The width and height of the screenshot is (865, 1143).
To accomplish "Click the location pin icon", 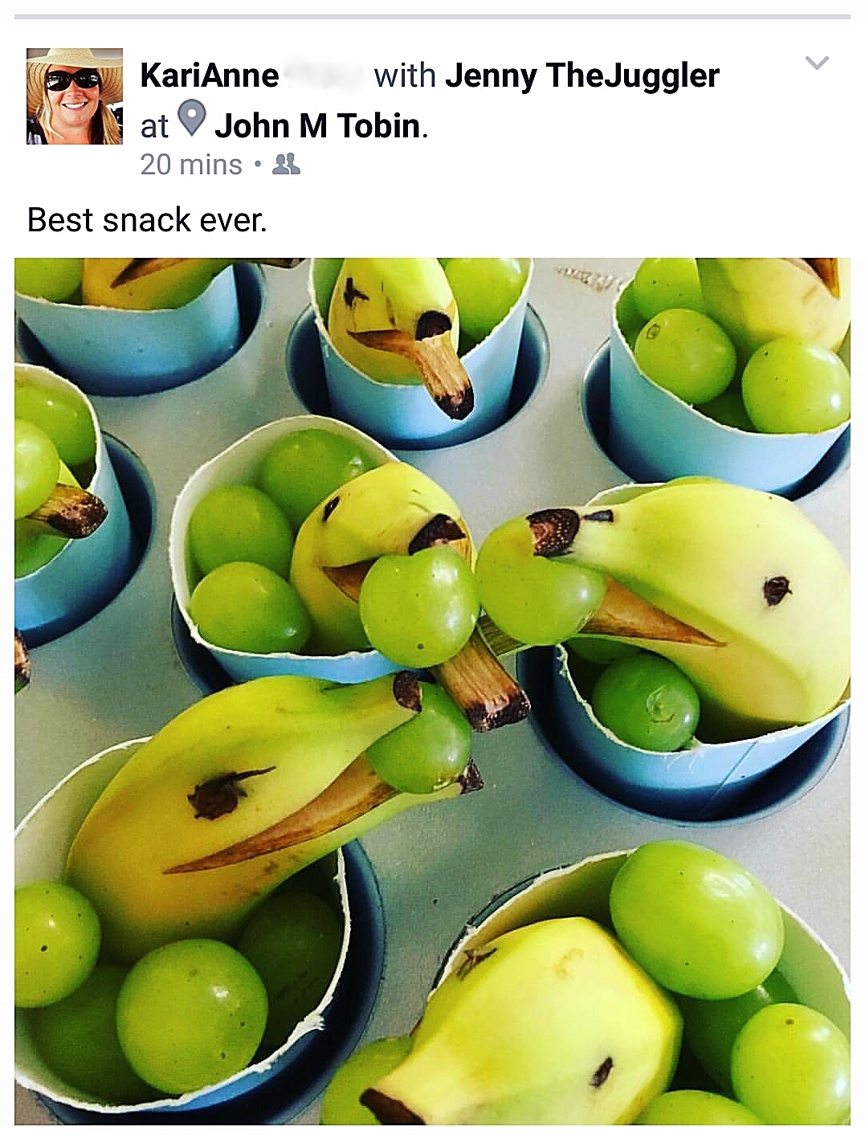I will [191, 119].
